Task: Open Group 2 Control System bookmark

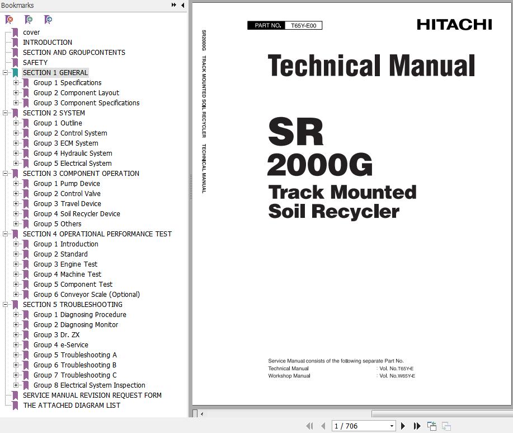Action: [70, 133]
